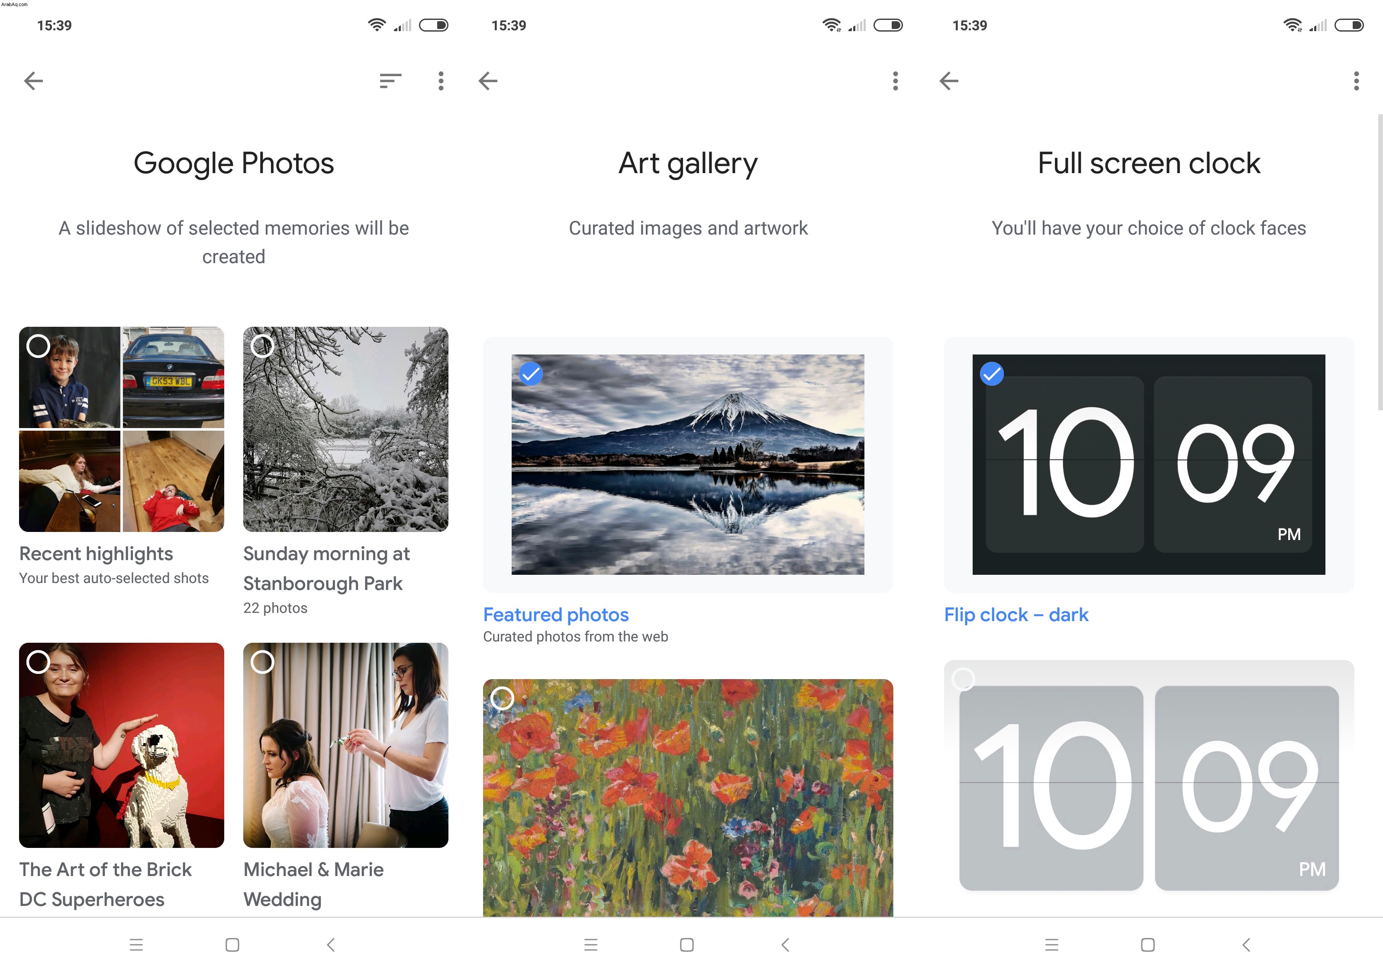
Task: Tap system back chevron under Full screen clock
Action: (1246, 944)
